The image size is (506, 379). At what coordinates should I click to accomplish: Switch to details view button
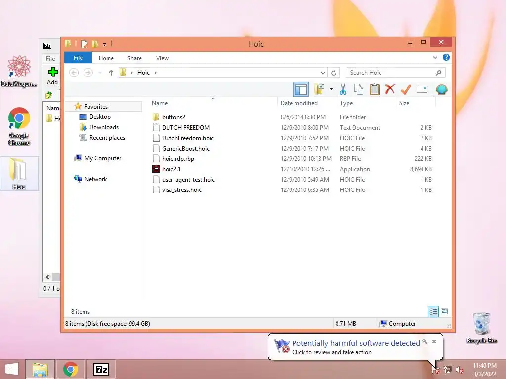pyautogui.click(x=433, y=311)
